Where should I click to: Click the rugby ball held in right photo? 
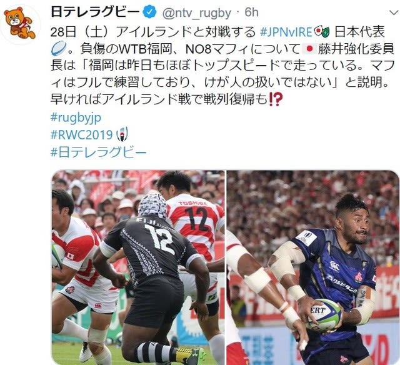[324, 315]
